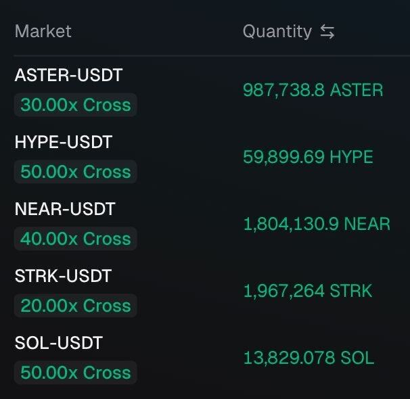Open the ASTER-USDT market link

pos(68,75)
